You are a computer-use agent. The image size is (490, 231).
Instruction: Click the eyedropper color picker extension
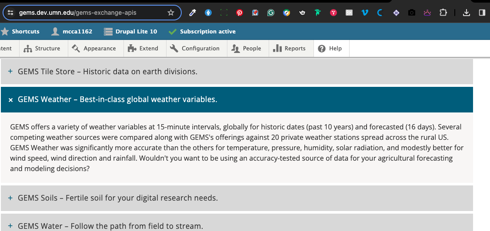pyautogui.click(x=193, y=13)
